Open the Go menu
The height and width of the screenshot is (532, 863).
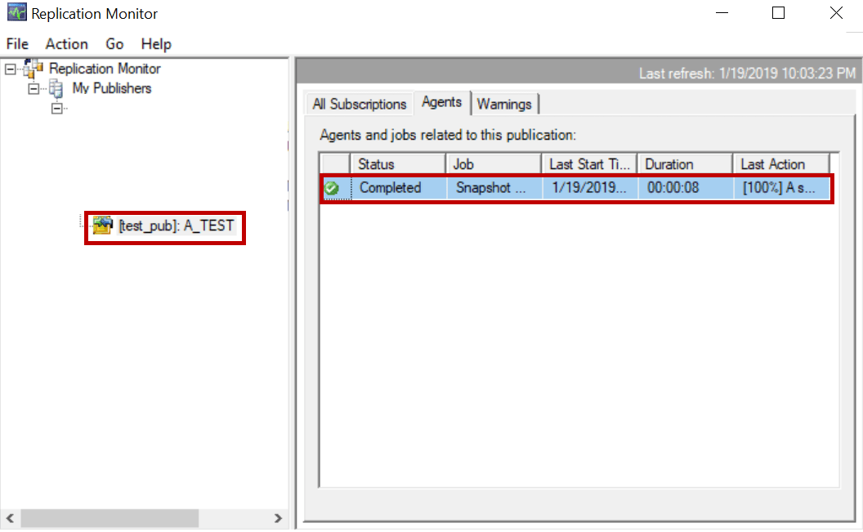(114, 44)
